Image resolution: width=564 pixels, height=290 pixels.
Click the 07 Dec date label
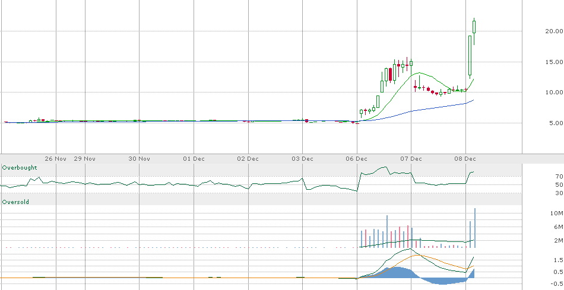411,158
